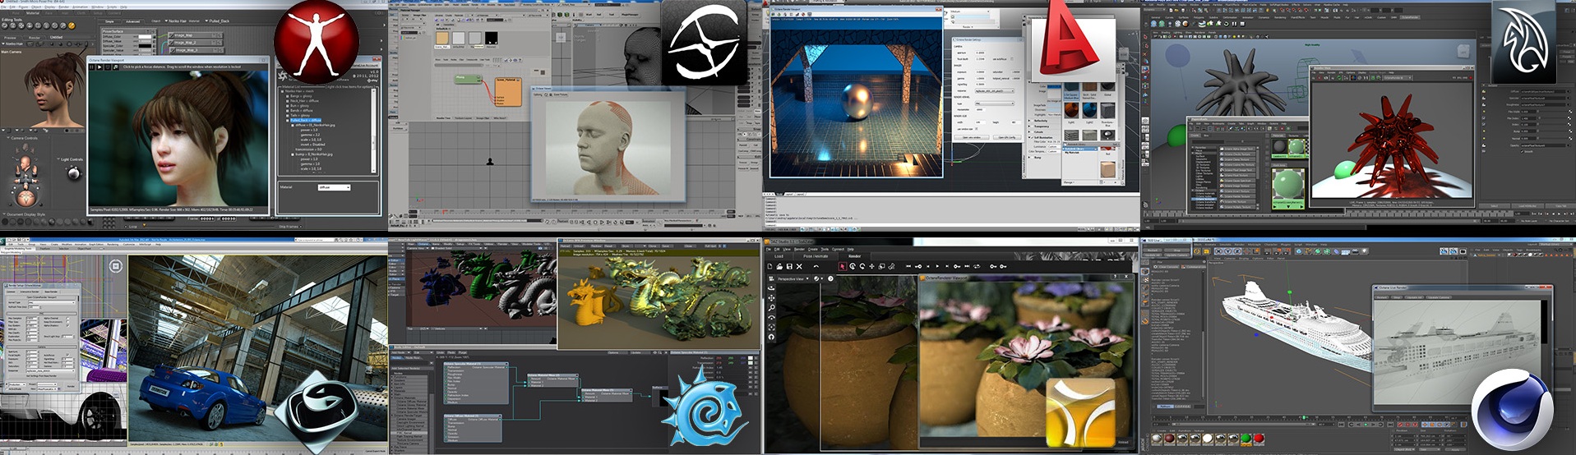Select 'Bangs = glossy' in Poser material list

(x=301, y=96)
